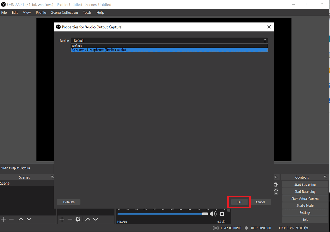The width and height of the screenshot is (330, 232).
Task: Remove source with the Sources toolbar minus icon
Action: point(70,219)
